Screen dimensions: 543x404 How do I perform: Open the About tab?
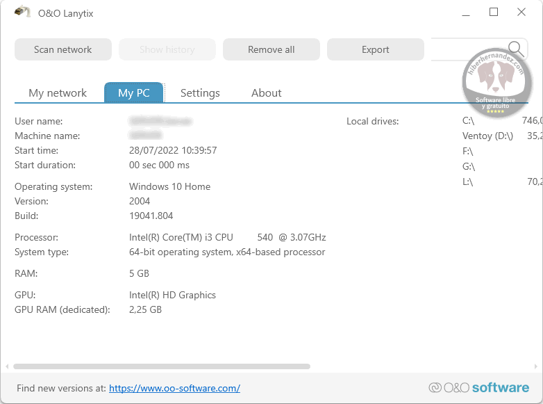(x=267, y=93)
